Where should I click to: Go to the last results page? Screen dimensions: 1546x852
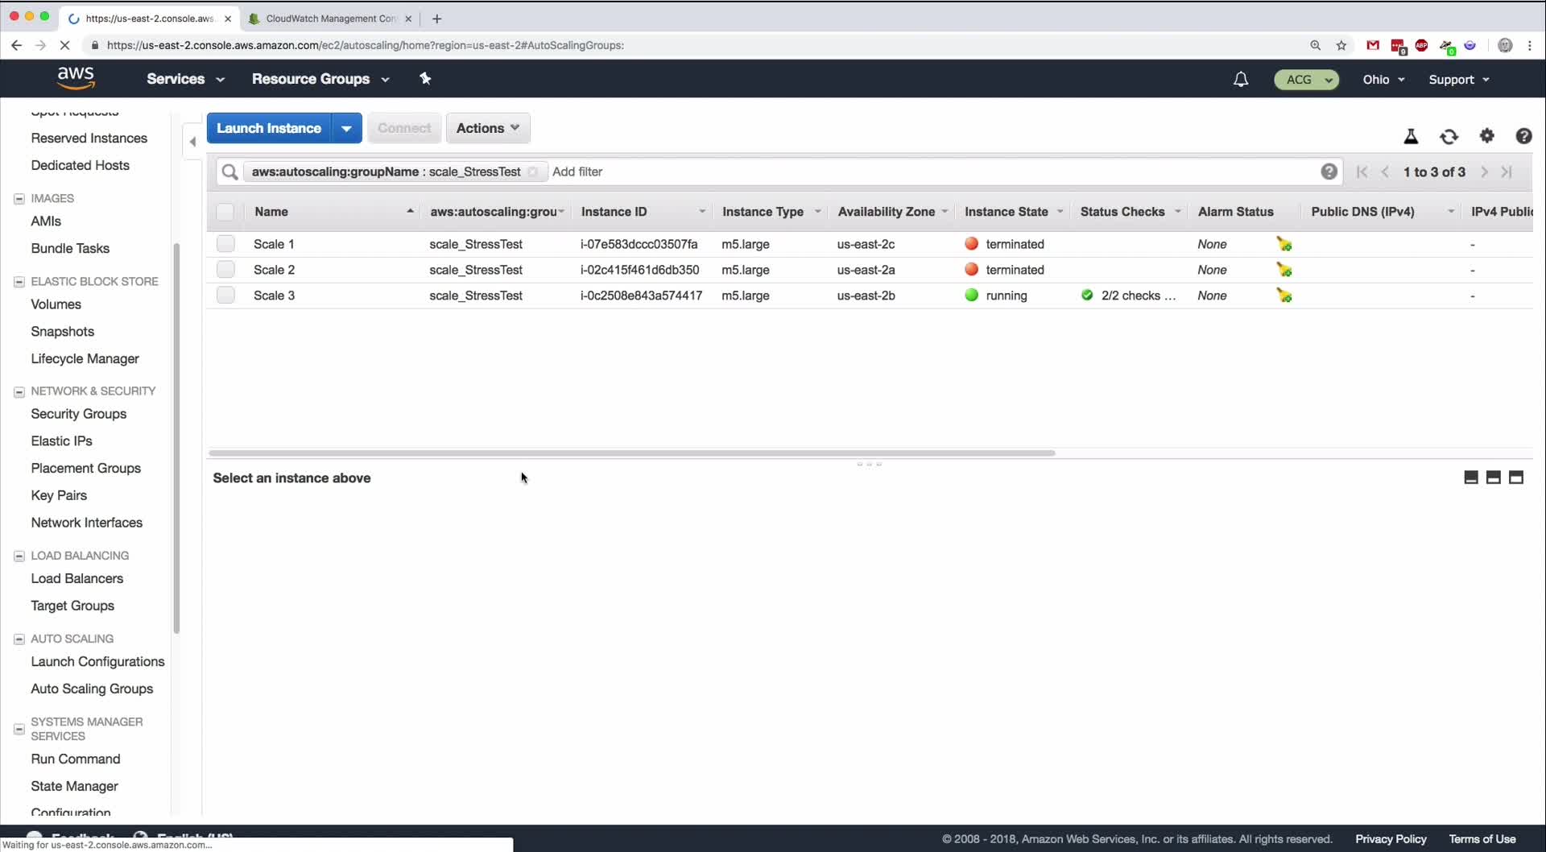(1507, 172)
